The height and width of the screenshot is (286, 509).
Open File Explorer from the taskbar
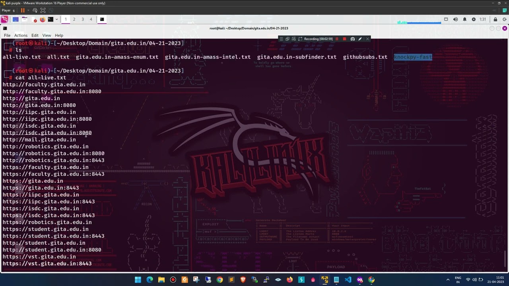tap(161, 280)
